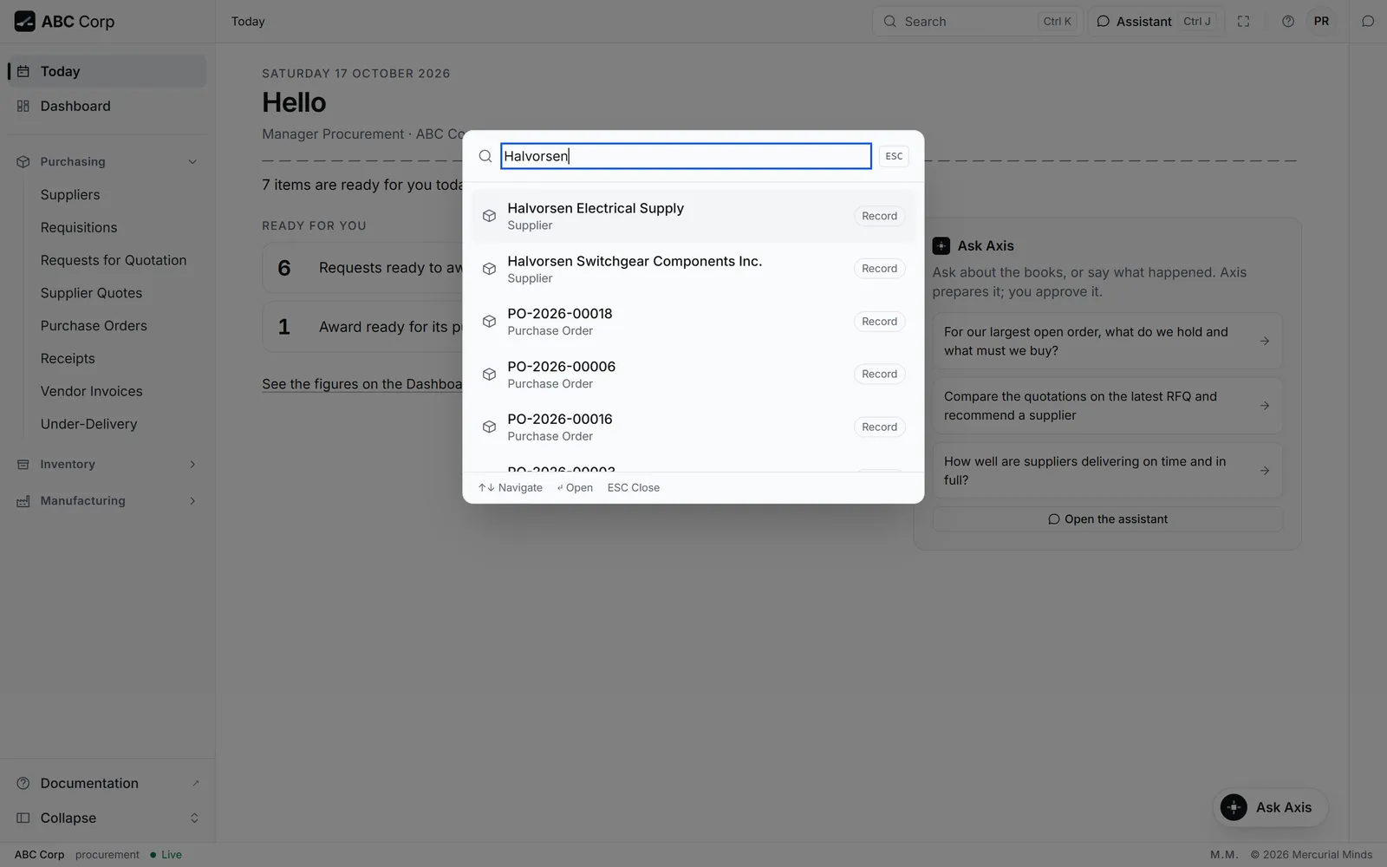Click the search magnifier icon in the dialog
Screen dimensions: 1387x867
485,156
